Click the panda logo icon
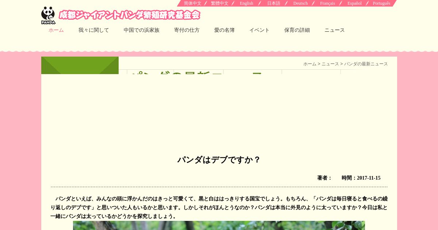438x230 pixels. click(x=48, y=16)
